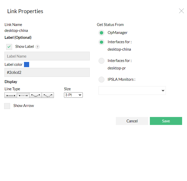Select Interfaces for desktop-pr radio button
This screenshot has width=187, height=181.
pos(102,61)
